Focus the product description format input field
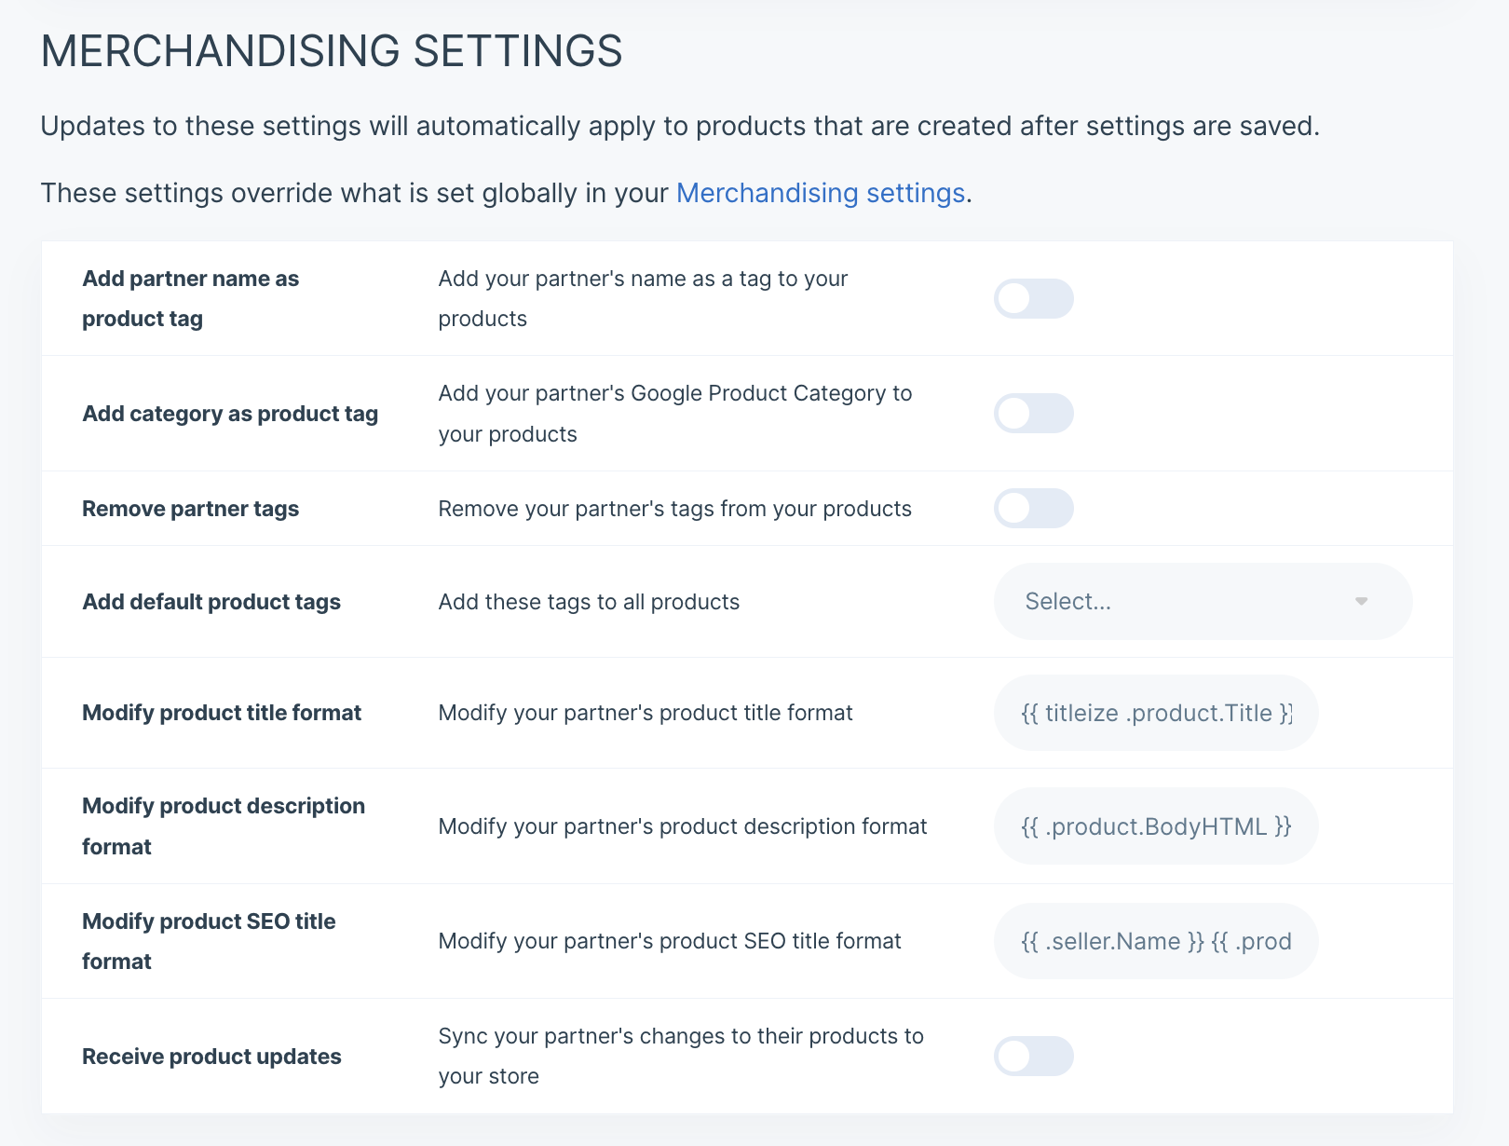1509x1146 pixels. [x=1155, y=827]
